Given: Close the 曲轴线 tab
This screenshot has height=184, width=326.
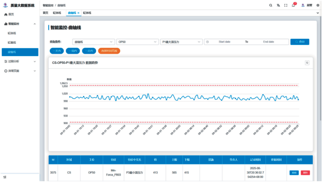Looking at the screenshot, I should tap(79, 13).
